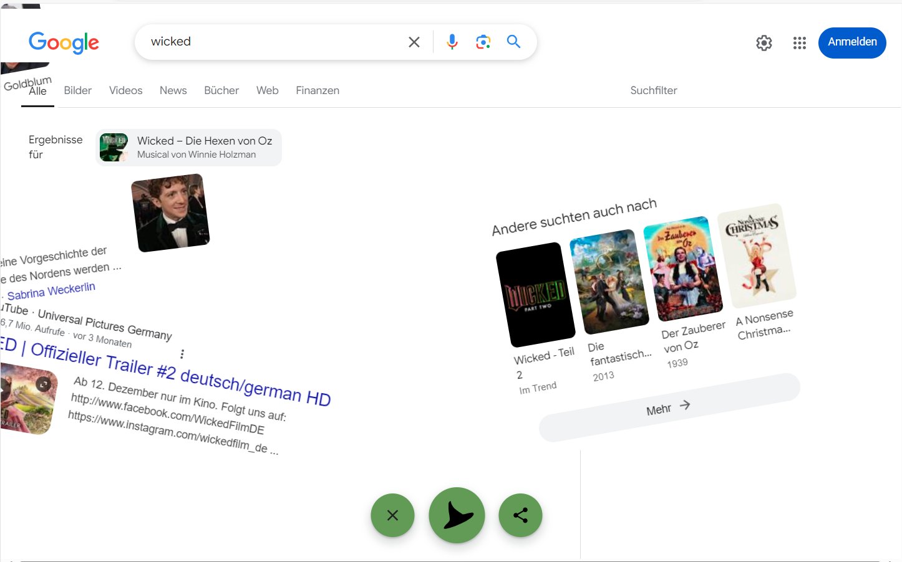The height and width of the screenshot is (562, 902).
Task: Open the three-dot menu of the YouTube result
Action: pyautogui.click(x=182, y=354)
